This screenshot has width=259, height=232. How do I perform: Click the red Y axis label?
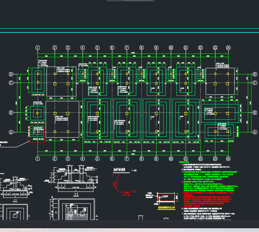119,176
